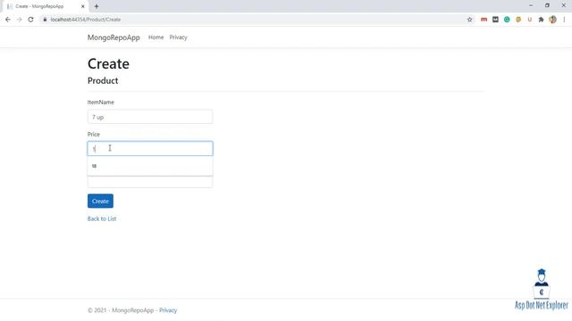This screenshot has height=321, width=572.
Task: Minimize the browser window
Action: (x=531, y=5)
